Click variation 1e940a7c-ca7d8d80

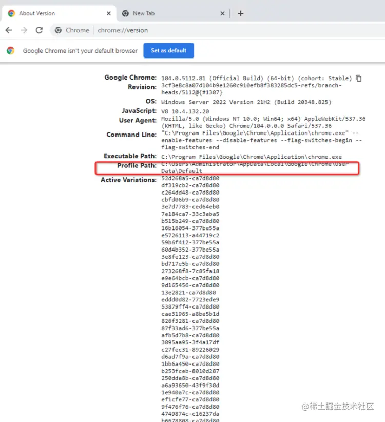point(190,392)
